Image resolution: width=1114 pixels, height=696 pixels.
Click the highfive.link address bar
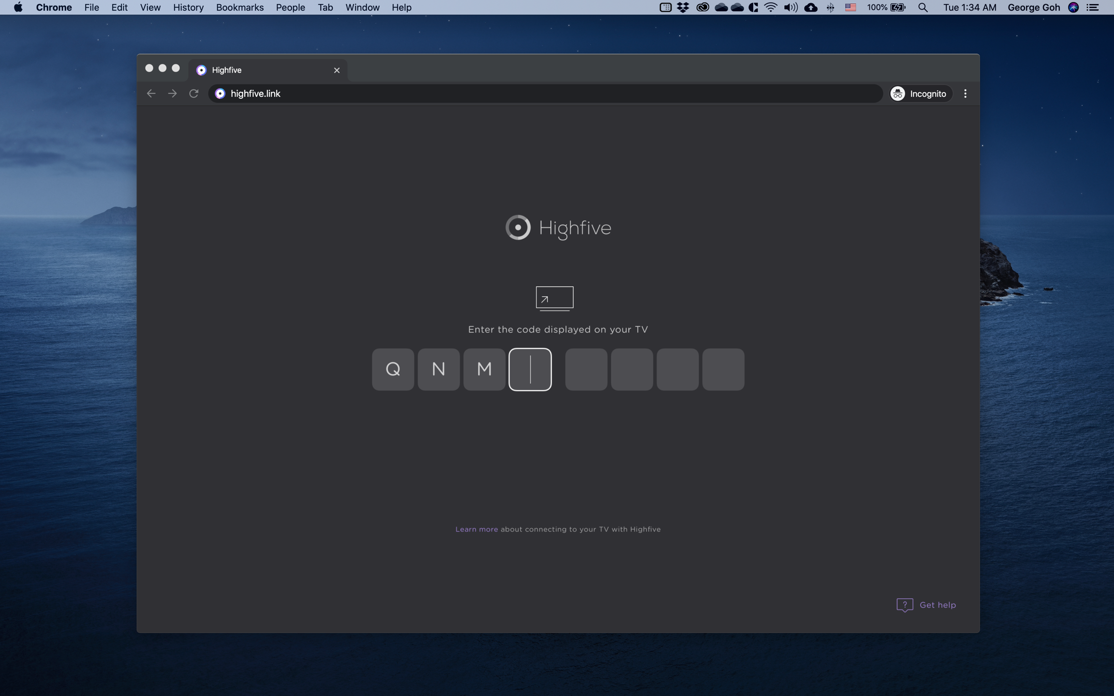(545, 93)
